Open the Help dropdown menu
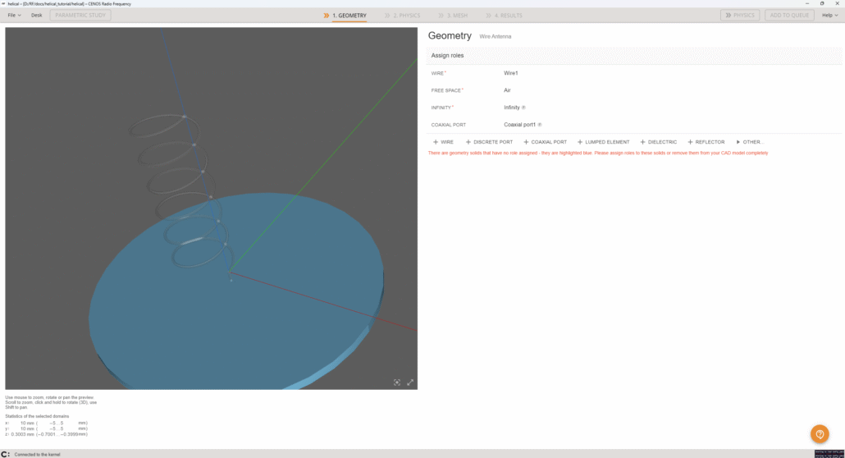 pos(829,15)
